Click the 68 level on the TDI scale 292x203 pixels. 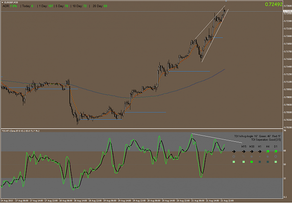[x=285, y=151]
